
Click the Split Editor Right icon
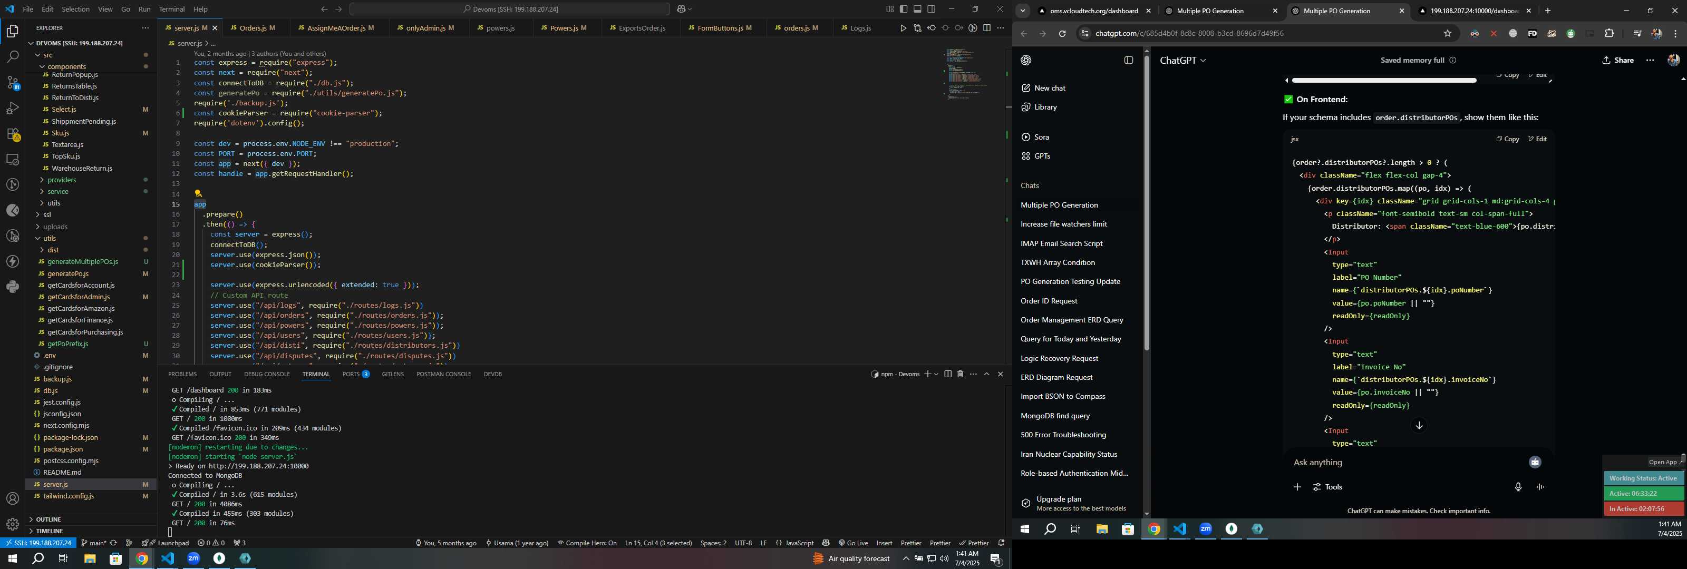tap(987, 28)
